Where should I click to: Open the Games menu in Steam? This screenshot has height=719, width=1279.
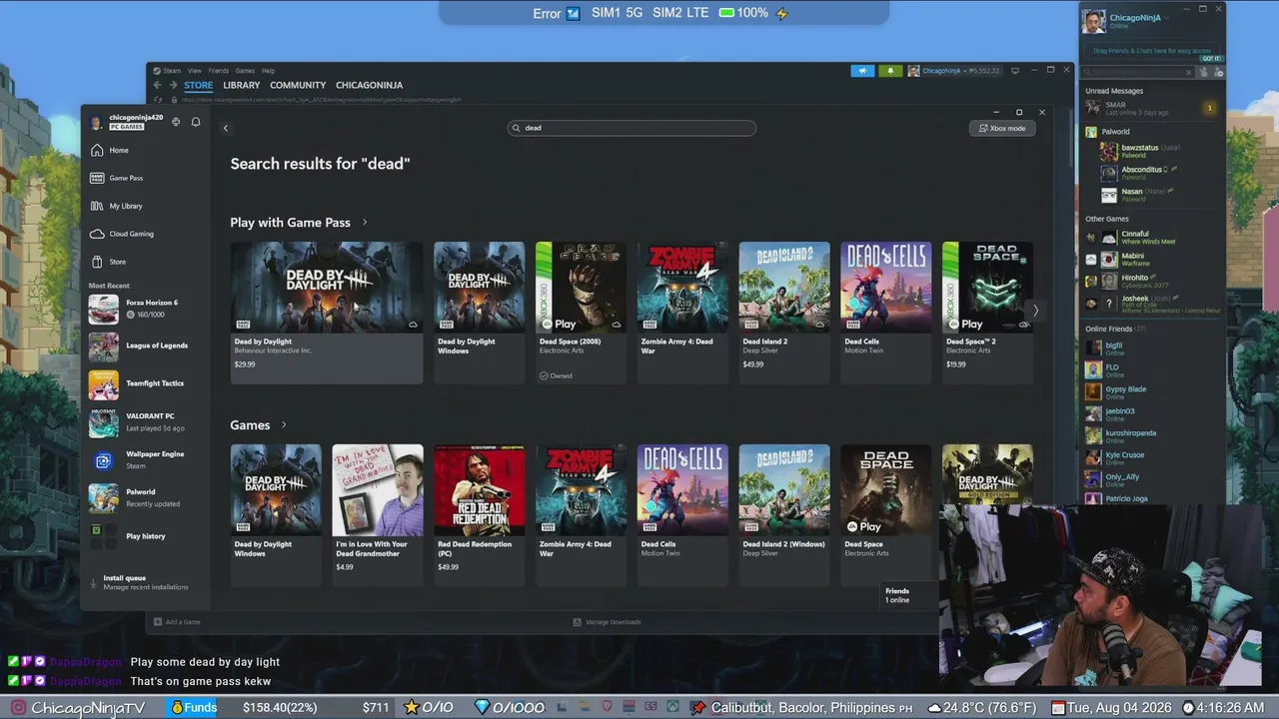[x=245, y=71]
